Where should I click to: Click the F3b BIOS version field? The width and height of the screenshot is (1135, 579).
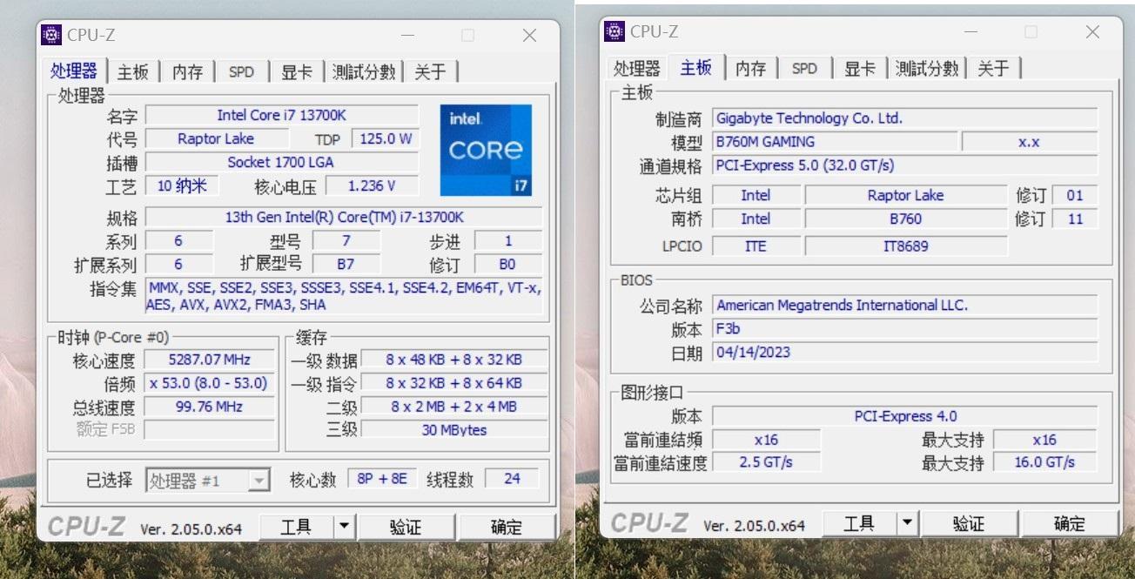(905, 329)
